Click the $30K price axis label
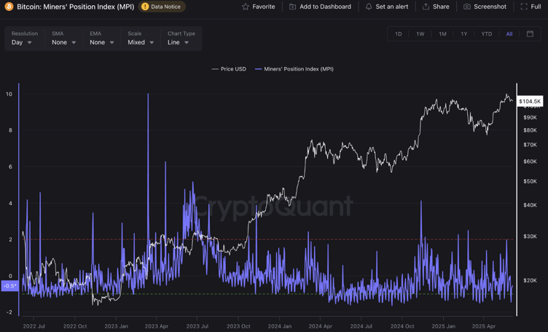 pos(530,237)
